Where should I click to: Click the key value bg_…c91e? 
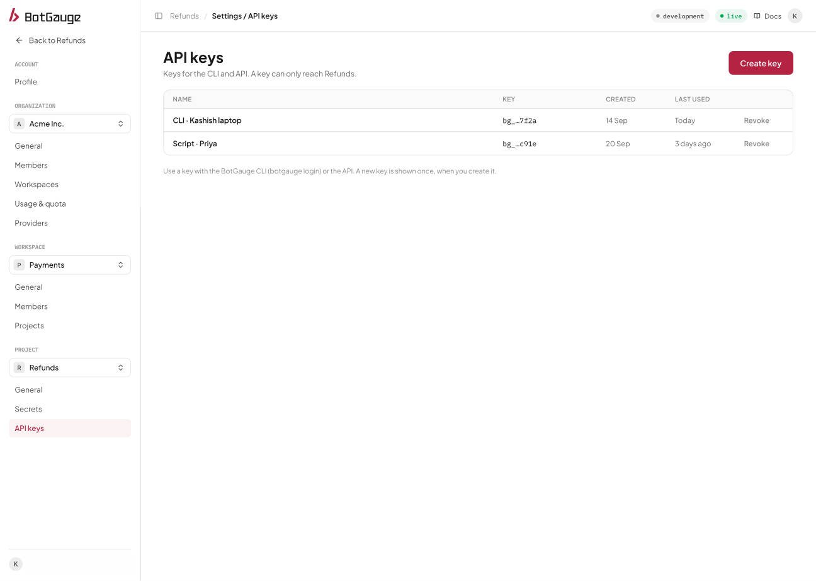click(519, 144)
